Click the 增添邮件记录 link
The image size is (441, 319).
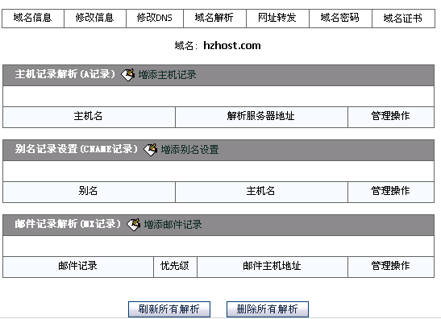pos(173,225)
